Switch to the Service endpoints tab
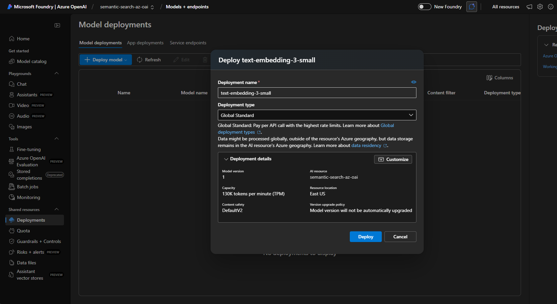Image resolution: width=557 pixels, height=304 pixels. coord(188,43)
